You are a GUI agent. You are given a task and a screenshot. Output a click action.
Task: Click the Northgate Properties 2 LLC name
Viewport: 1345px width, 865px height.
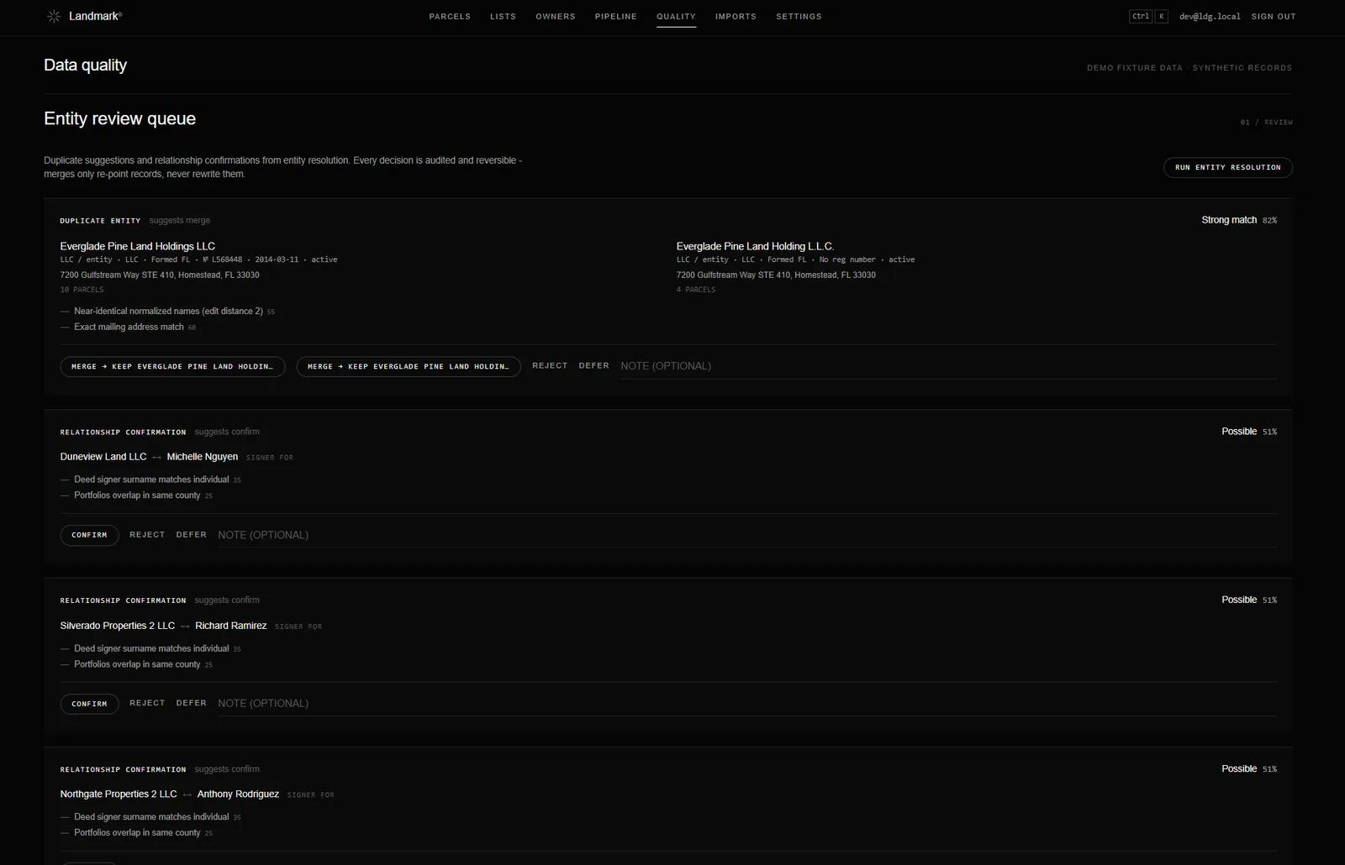pos(119,794)
